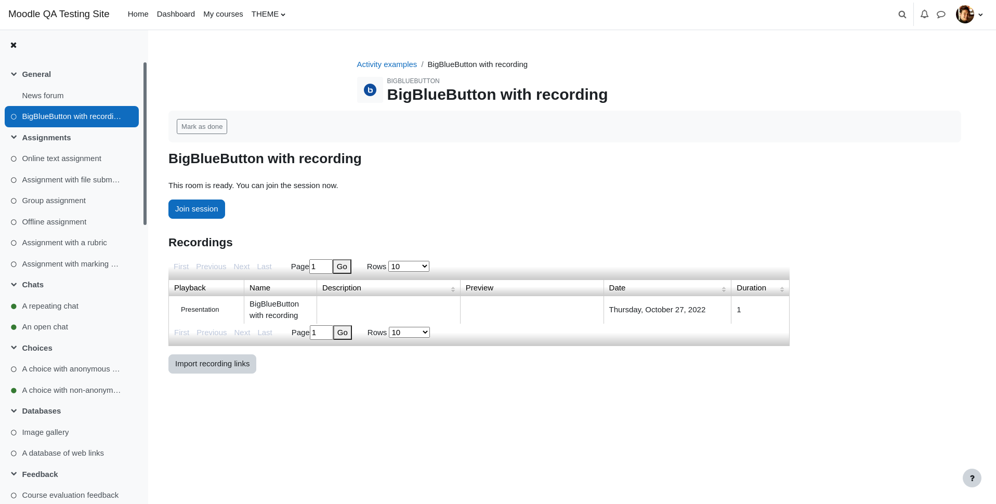996x504 pixels.
Task: Click bottom Page number input field
Action: tap(321, 333)
